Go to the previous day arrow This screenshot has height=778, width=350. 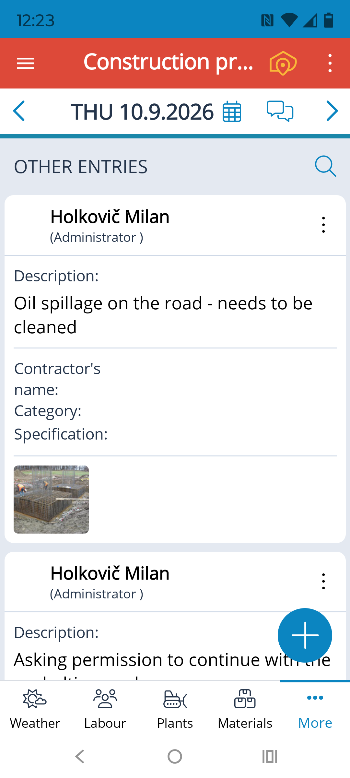[19, 111]
